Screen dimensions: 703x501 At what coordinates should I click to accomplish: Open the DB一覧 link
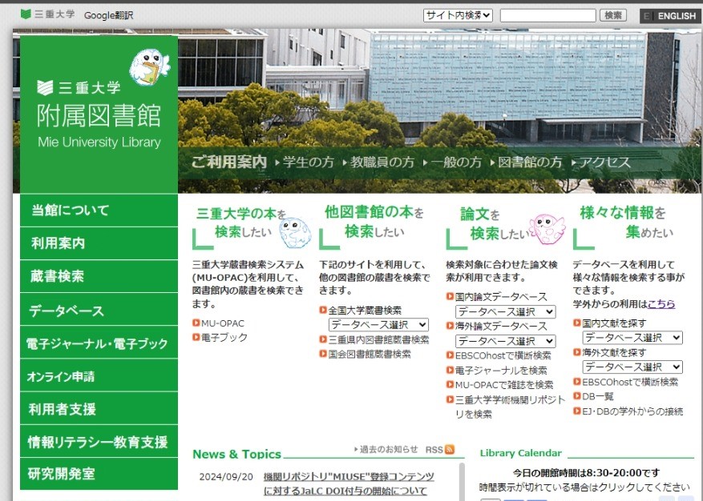[598, 396]
